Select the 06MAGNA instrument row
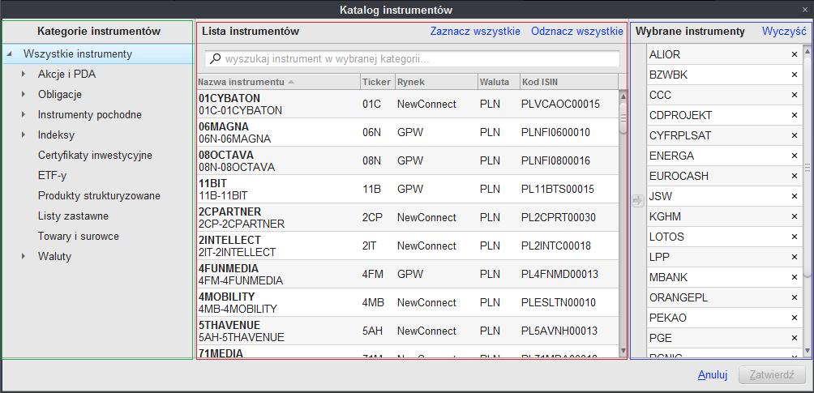This screenshot has height=393, width=814. click(x=408, y=132)
